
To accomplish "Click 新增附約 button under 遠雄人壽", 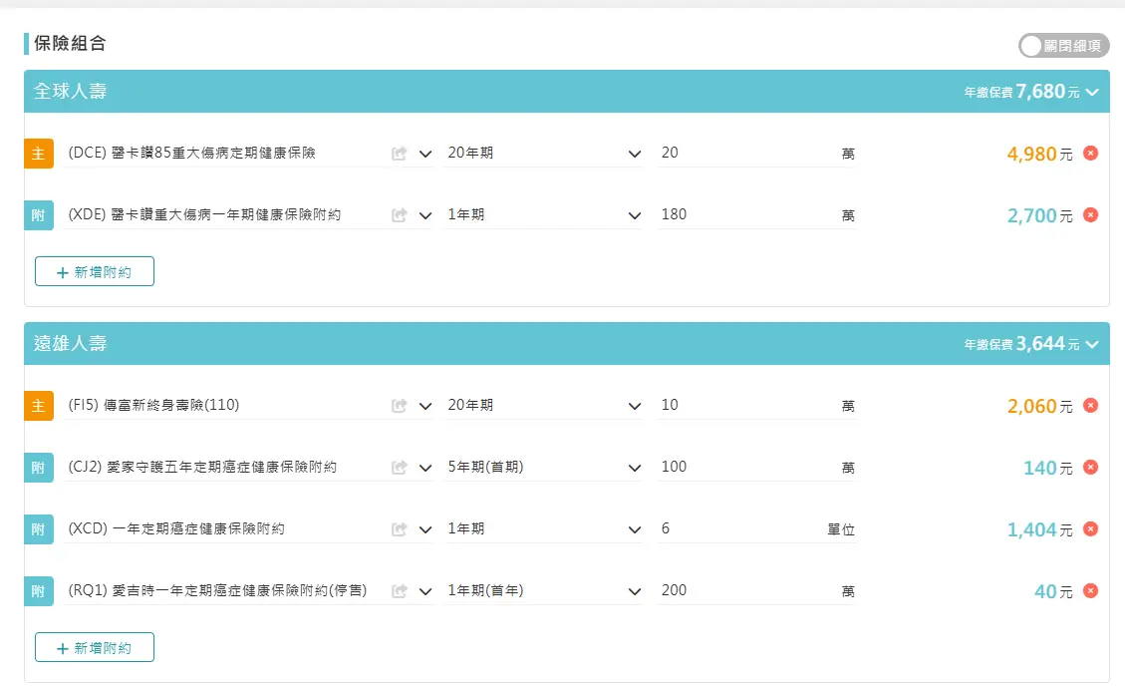I will [x=95, y=647].
